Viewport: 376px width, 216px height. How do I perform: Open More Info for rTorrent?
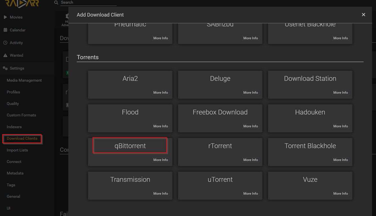[x=251, y=160]
